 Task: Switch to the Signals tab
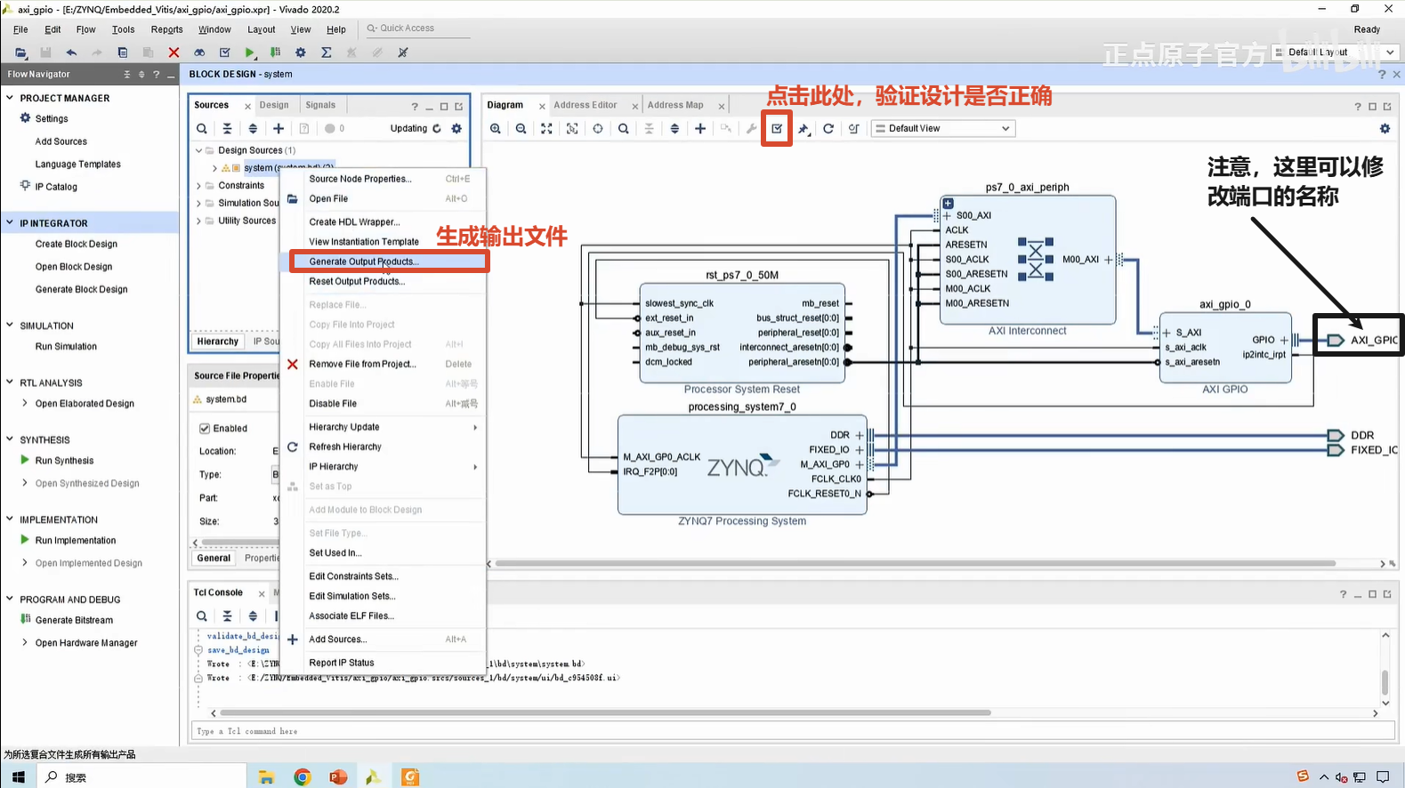[320, 105]
